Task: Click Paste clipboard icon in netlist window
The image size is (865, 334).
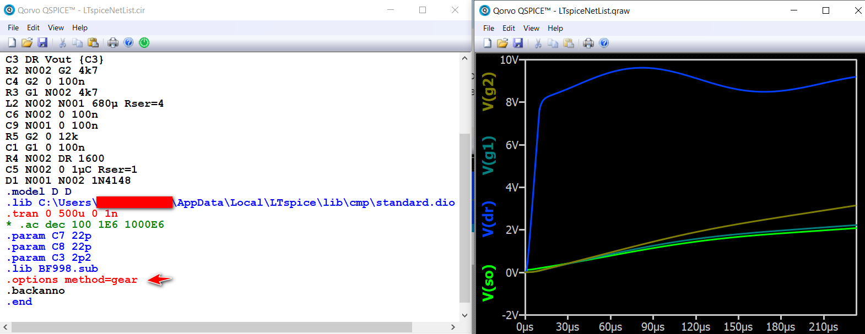Action: click(93, 42)
